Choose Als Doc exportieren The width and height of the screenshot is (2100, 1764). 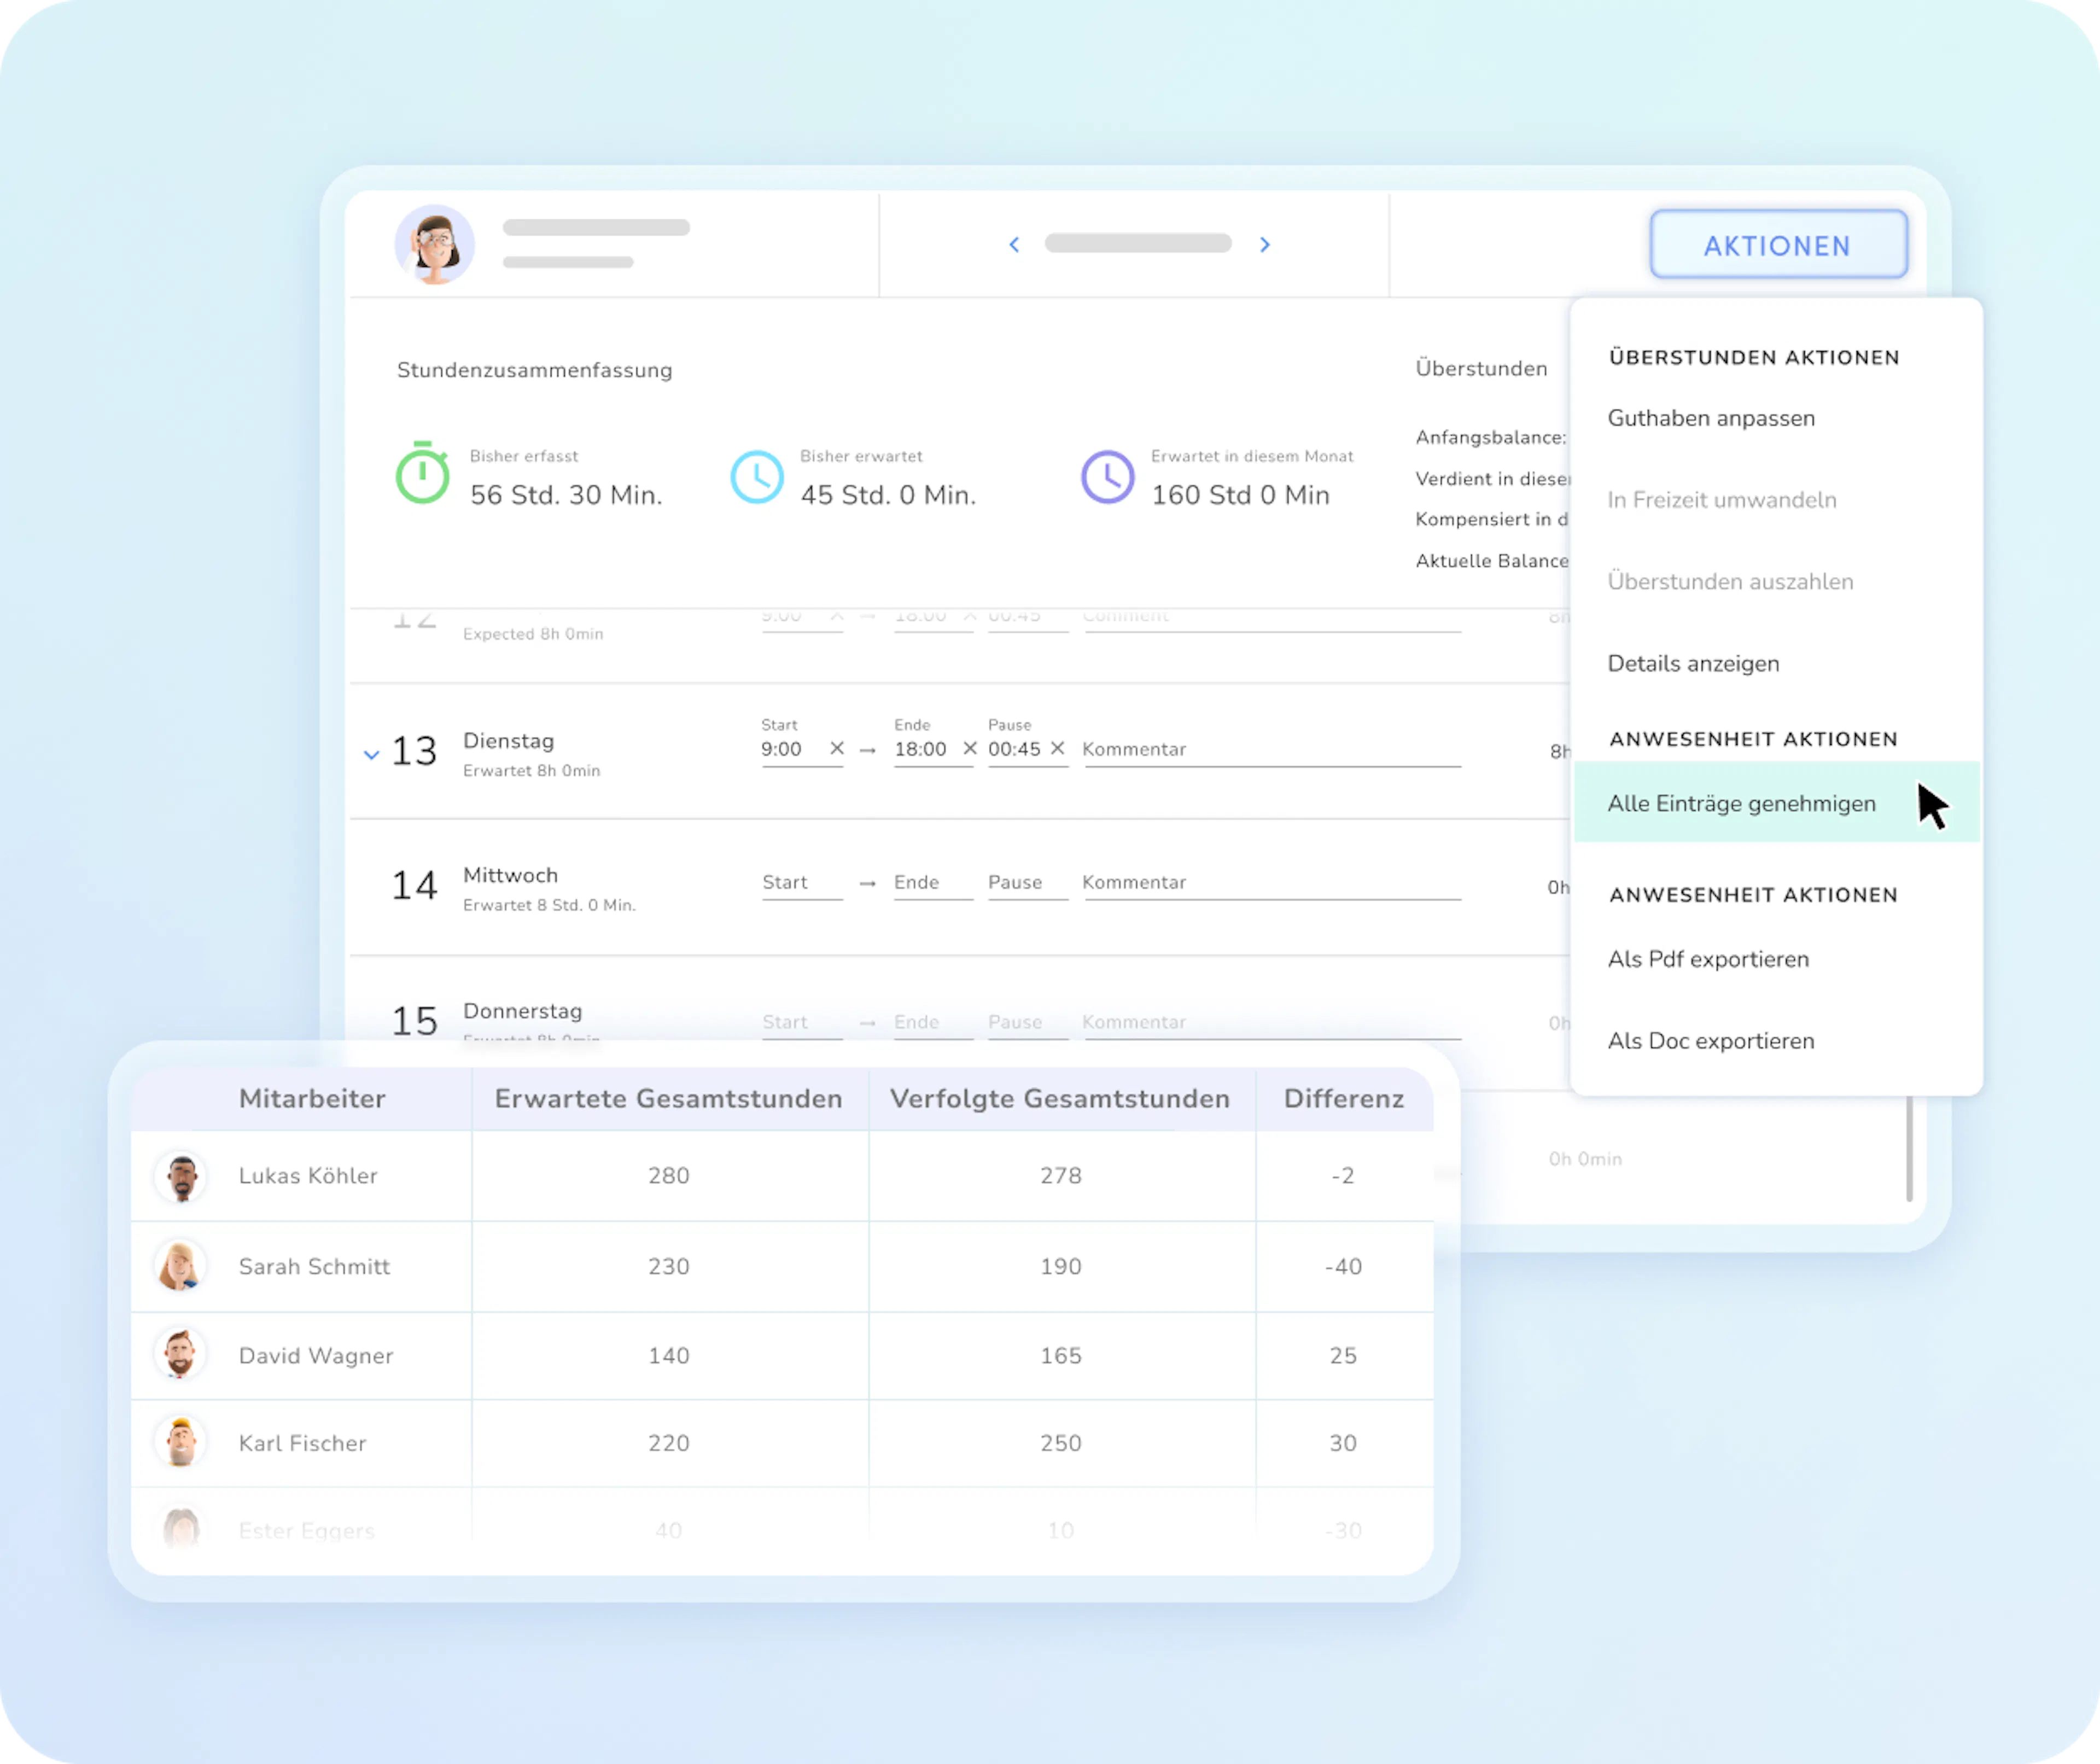click(x=1710, y=1041)
